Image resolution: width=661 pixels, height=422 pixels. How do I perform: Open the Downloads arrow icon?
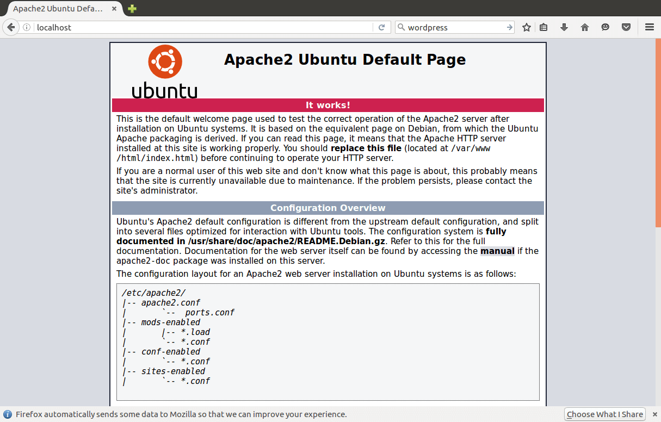564,27
